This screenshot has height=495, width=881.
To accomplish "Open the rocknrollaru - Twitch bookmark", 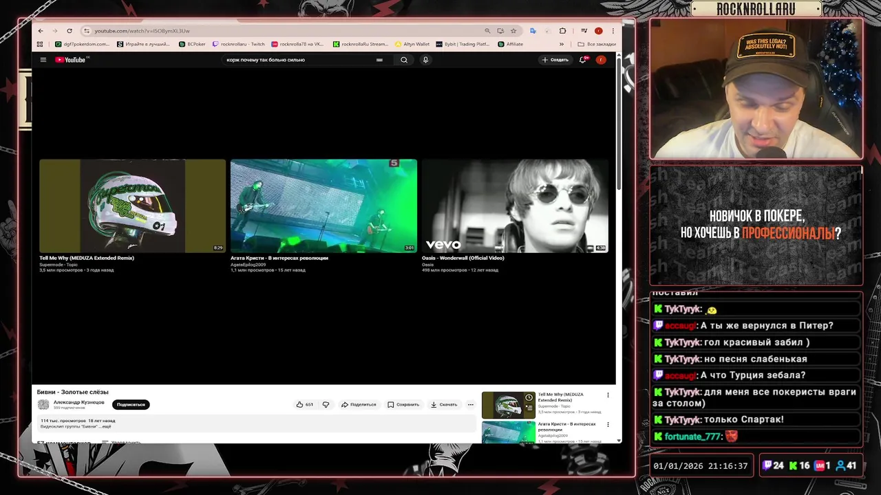I will coord(239,44).
